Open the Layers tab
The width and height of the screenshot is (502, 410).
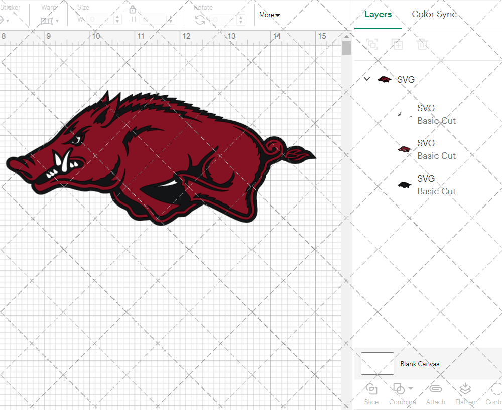(x=378, y=14)
